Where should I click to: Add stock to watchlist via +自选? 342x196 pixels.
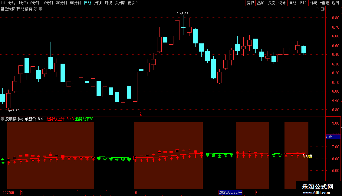pyautogui.click(x=324, y=3)
